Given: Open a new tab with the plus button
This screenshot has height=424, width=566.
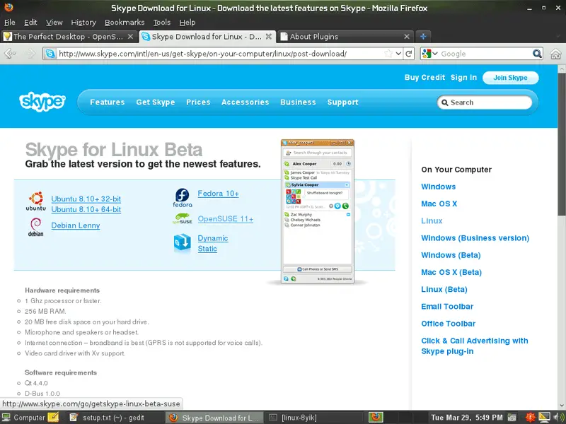Looking at the screenshot, I should tap(423, 37).
